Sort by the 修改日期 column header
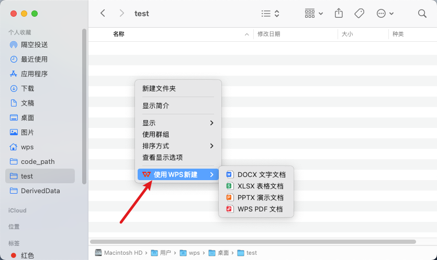Viewport: 437px width, 260px height. click(268, 34)
